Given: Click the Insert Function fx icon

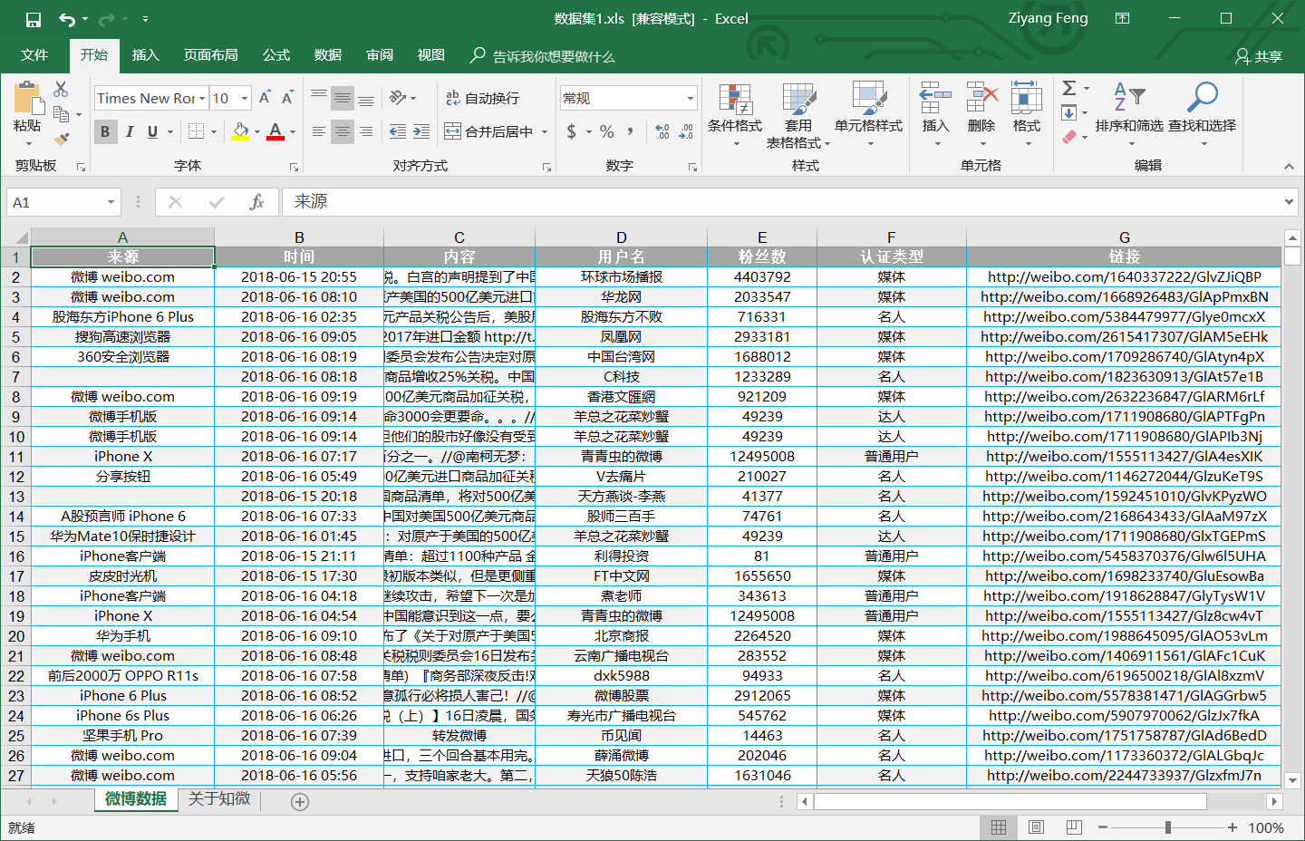Looking at the screenshot, I should tap(256, 202).
